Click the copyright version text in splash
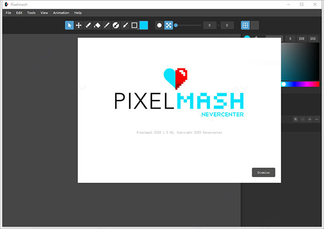The height and width of the screenshot is (229, 324). pos(179,132)
